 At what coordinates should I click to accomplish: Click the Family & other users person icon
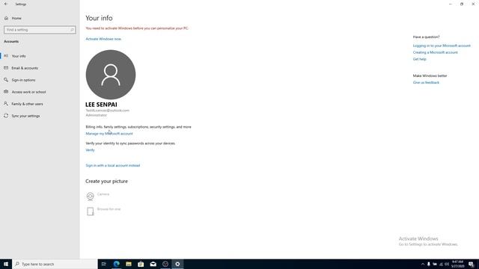pos(6,104)
